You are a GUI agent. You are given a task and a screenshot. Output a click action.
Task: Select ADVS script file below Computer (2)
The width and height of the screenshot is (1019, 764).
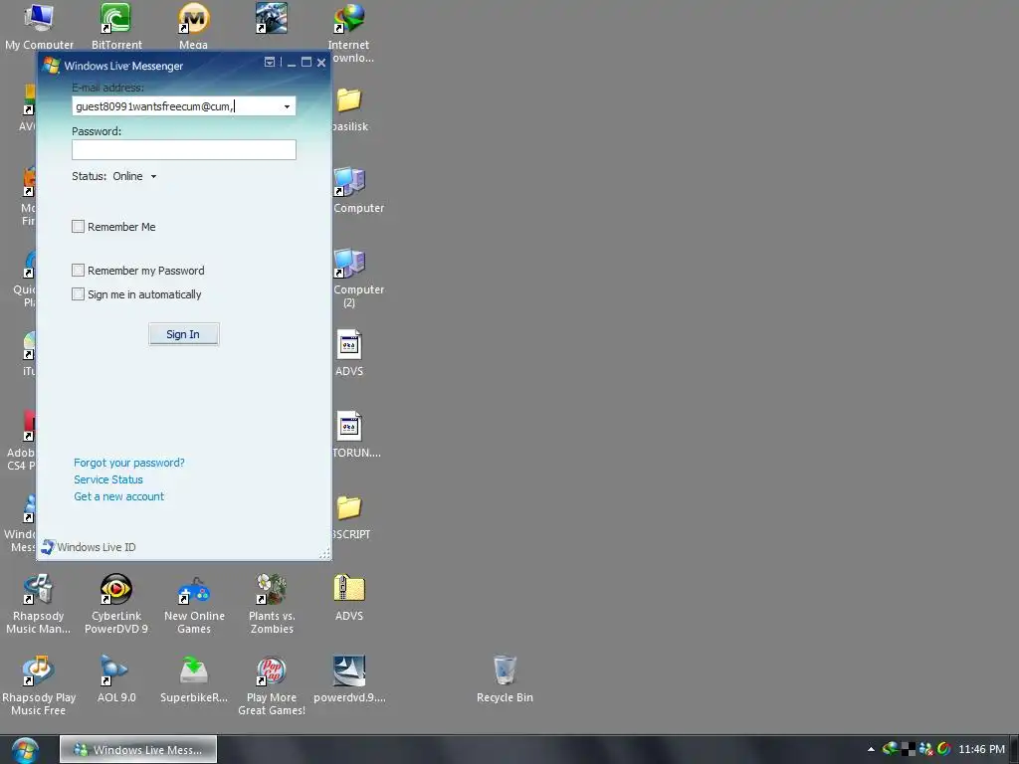tap(349, 353)
